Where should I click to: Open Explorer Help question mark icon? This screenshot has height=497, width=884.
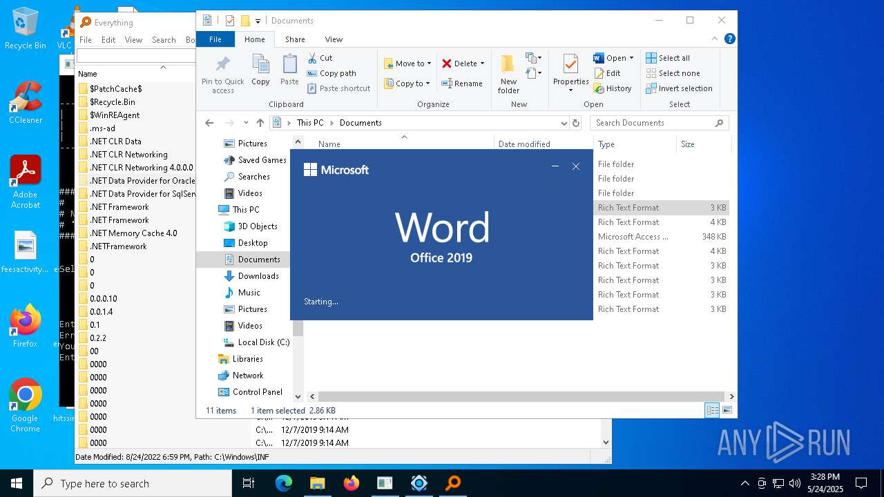click(729, 39)
